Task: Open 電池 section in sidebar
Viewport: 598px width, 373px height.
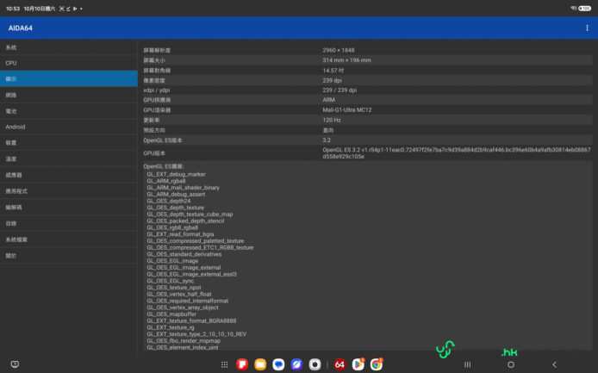Action: [69, 111]
